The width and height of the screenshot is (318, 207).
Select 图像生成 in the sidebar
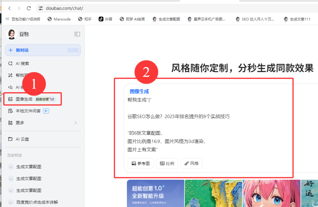[x=24, y=99]
